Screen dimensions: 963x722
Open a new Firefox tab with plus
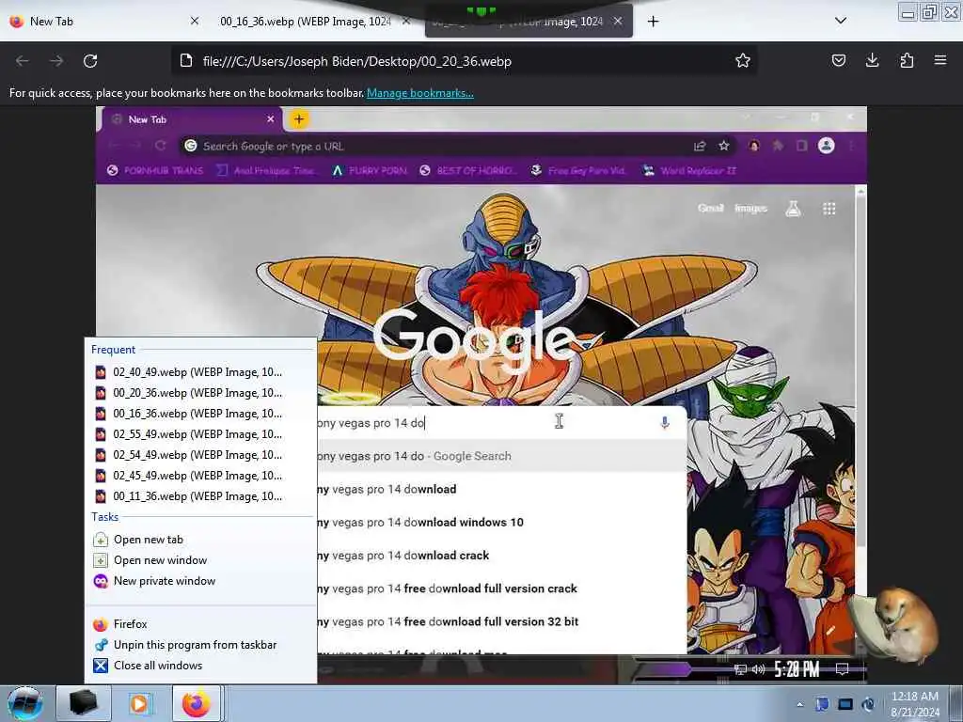pyautogui.click(x=653, y=22)
